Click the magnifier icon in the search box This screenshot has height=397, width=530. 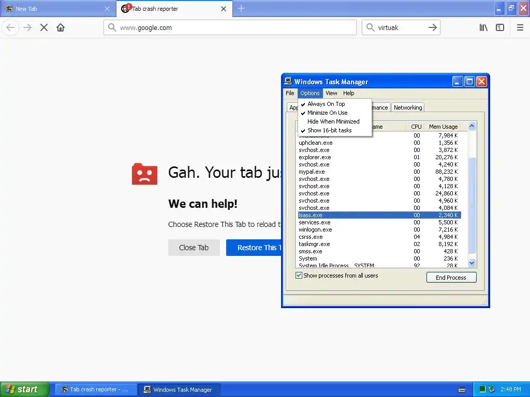[x=371, y=27]
